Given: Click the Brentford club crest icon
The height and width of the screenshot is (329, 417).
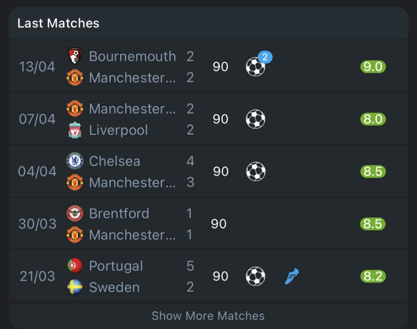Looking at the screenshot, I should click(x=75, y=213).
